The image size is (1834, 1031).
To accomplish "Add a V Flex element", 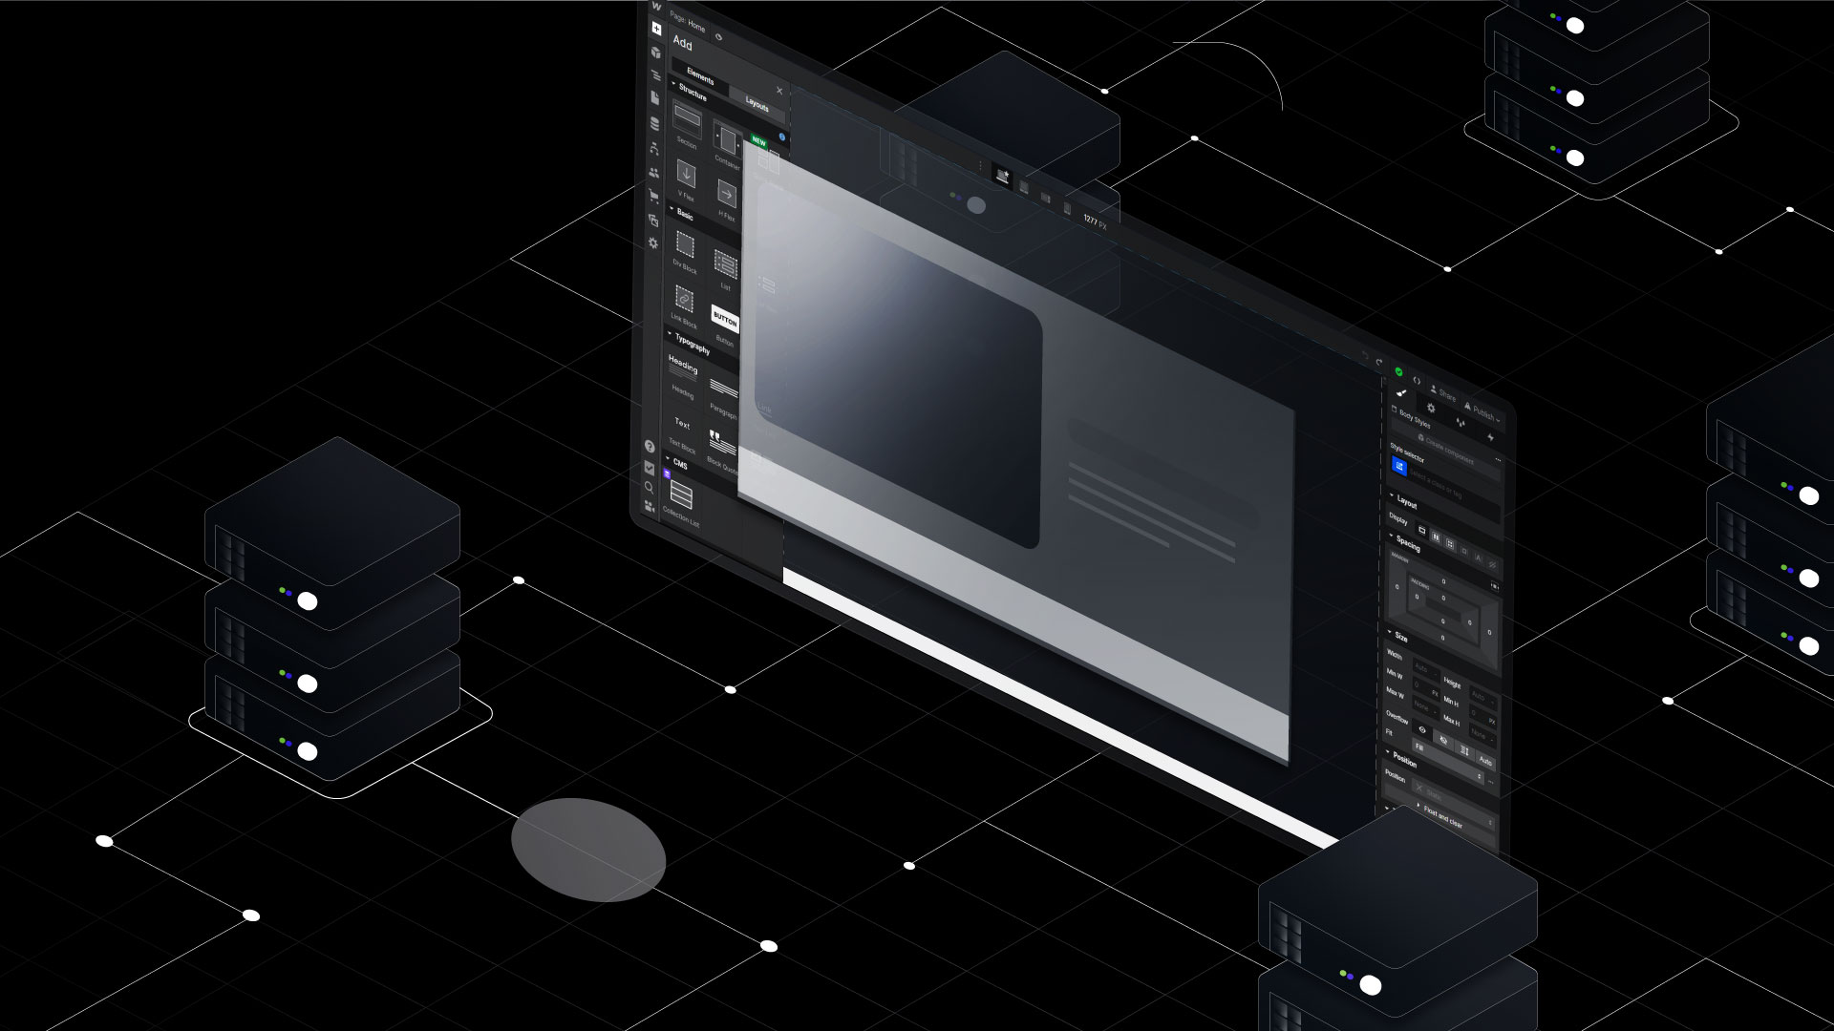I will 686,179.
